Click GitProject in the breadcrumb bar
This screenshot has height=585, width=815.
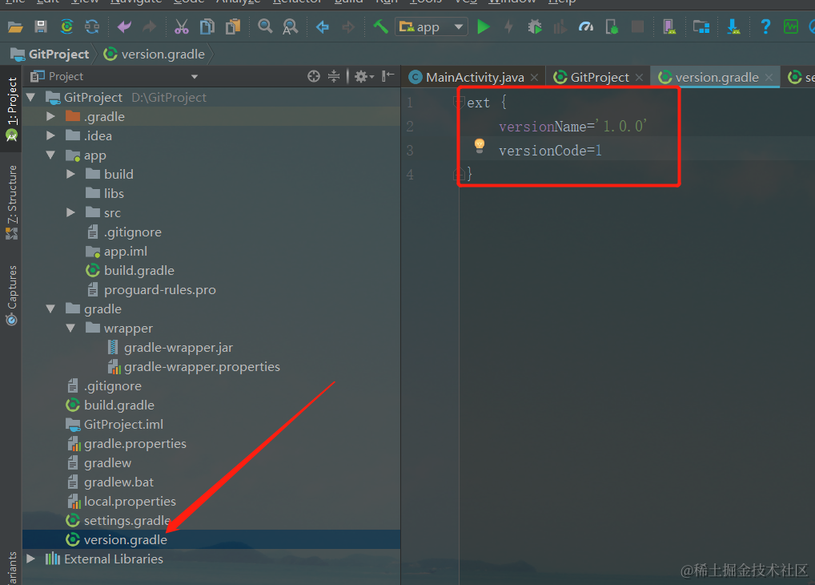coord(50,54)
